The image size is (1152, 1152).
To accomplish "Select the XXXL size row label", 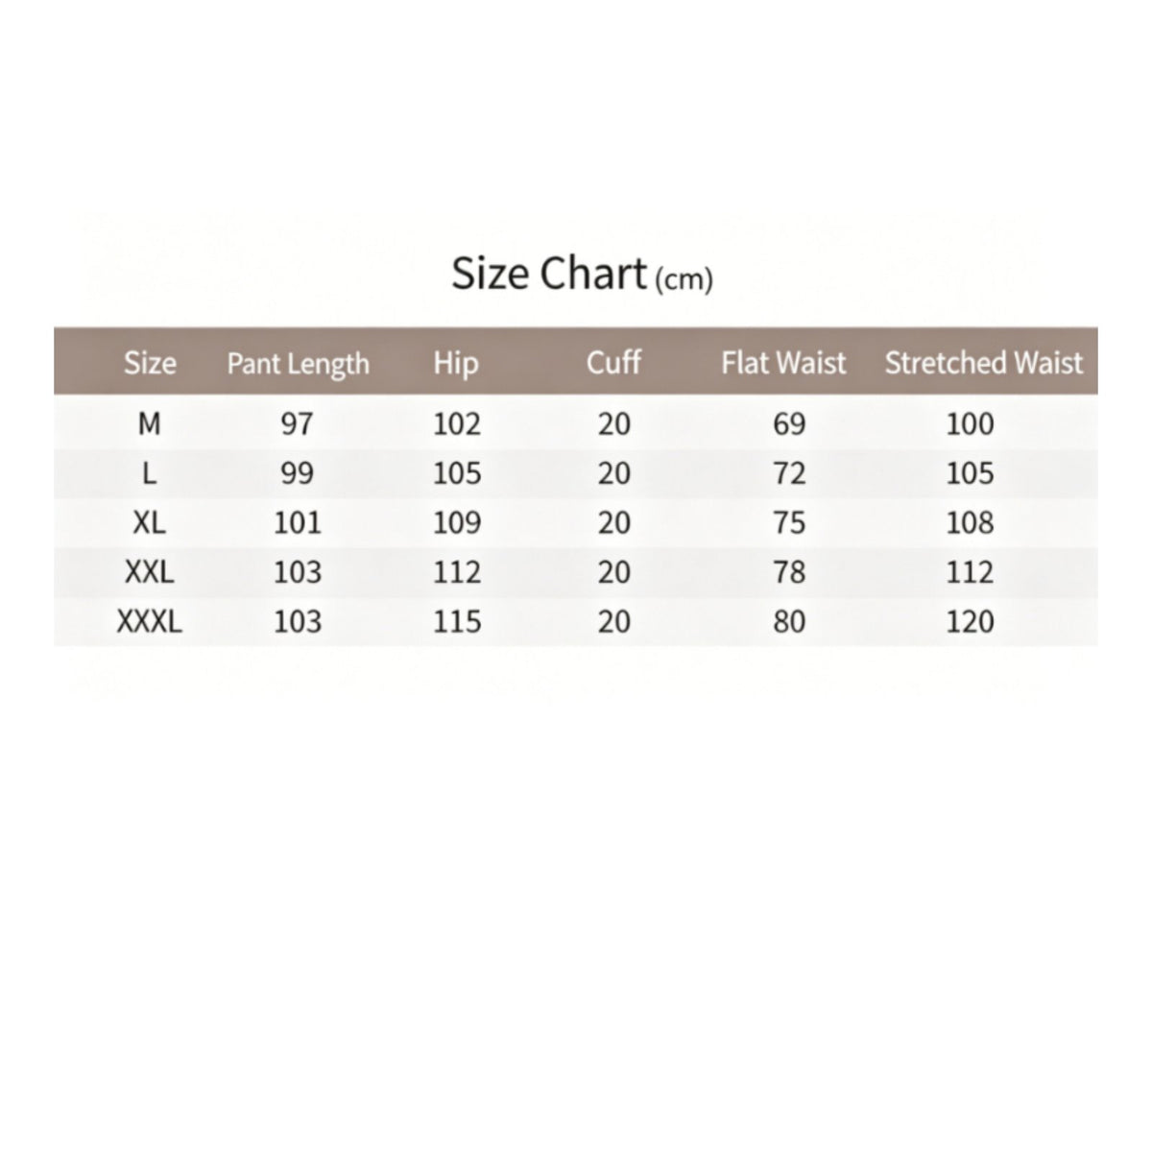I will coord(150,621).
